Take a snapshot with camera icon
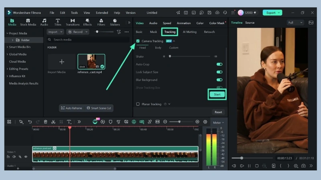This screenshot has width=321, height=180. 303,166
